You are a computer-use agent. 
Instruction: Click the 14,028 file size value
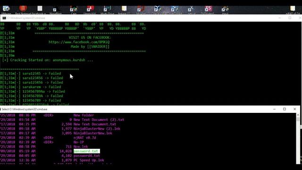[x=66, y=151]
